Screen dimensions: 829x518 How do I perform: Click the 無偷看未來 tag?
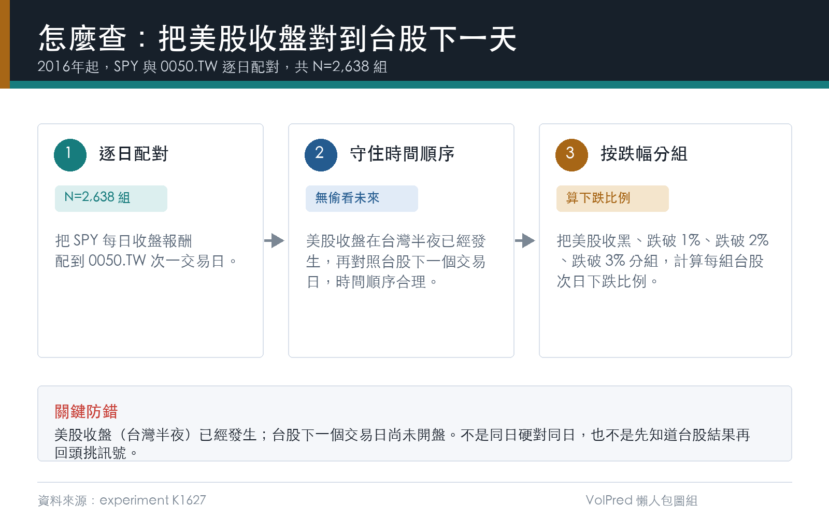click(x=362, y=198)
